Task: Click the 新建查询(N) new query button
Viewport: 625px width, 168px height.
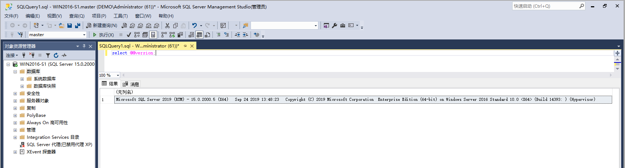Action: [101, 26]
